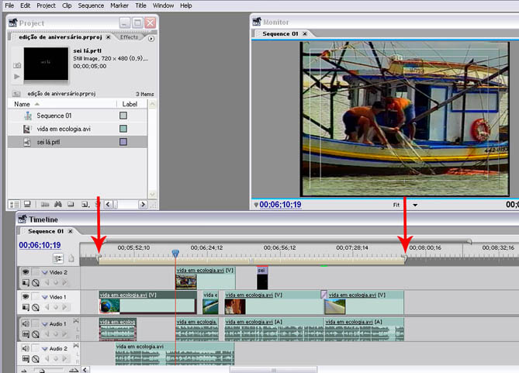Switch project panel to icon view
The height and width of the screenshot is (373, 519).
coord(26,204)
